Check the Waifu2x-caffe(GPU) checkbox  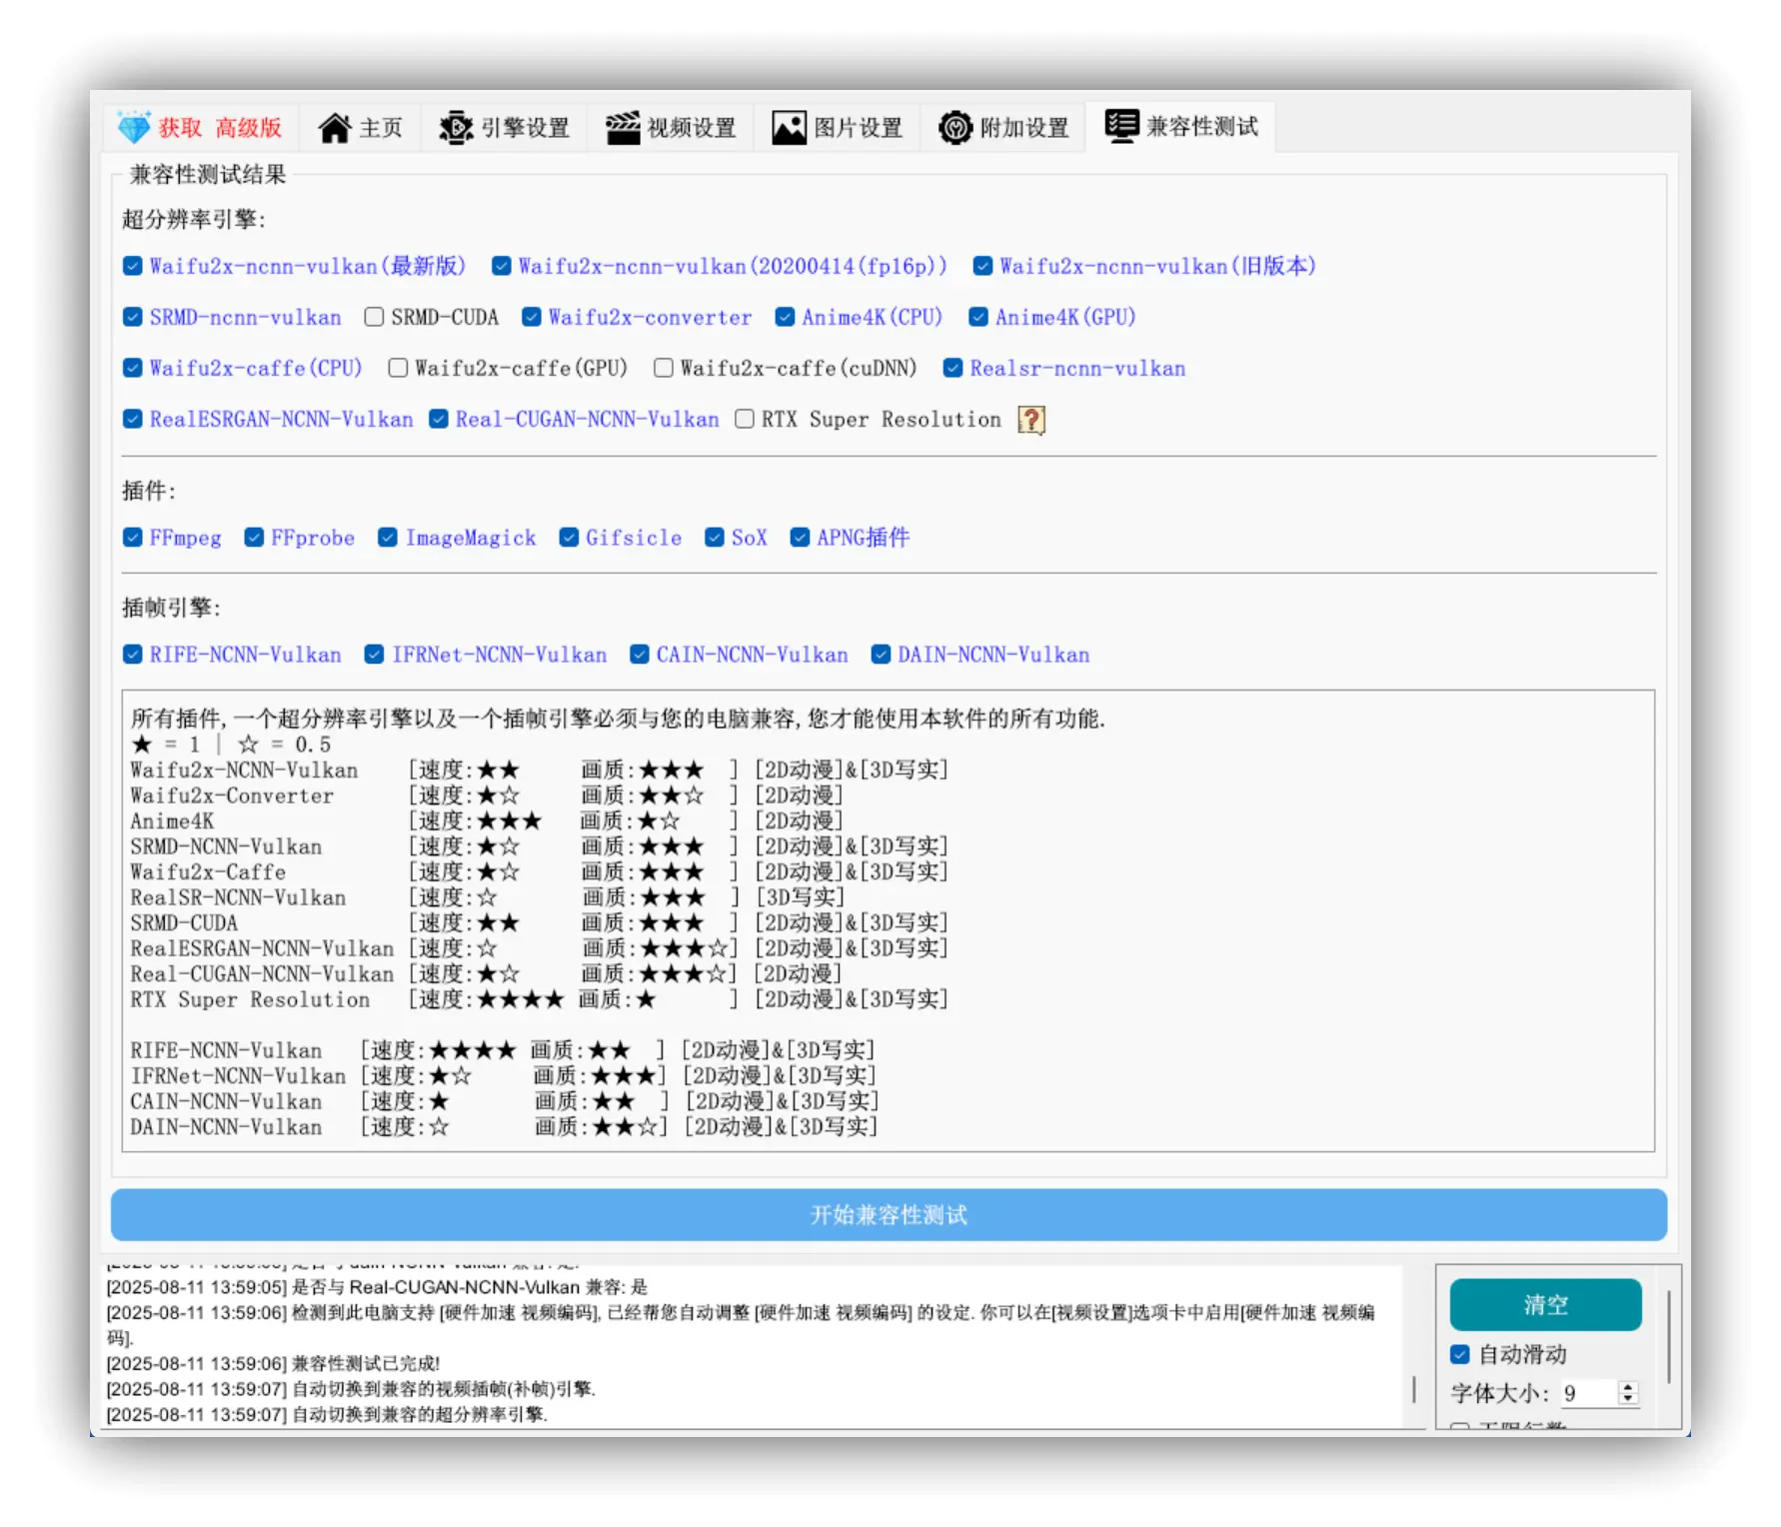click(x=398, y=368)
